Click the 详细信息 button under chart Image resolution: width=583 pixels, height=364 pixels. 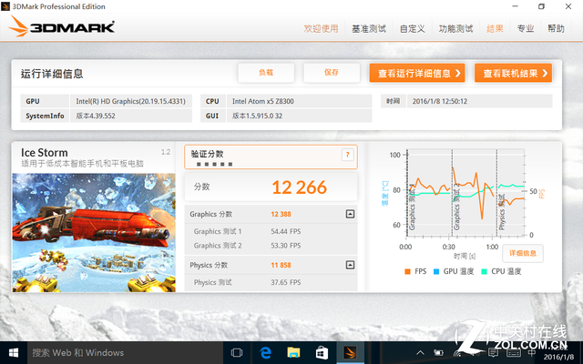[522, 253]
